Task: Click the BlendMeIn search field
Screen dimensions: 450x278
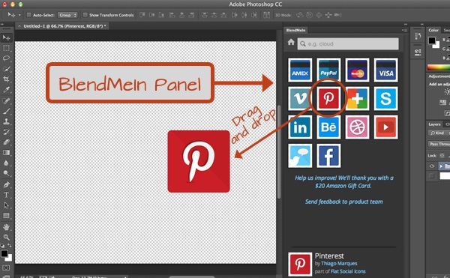Action: click(348, 44)
